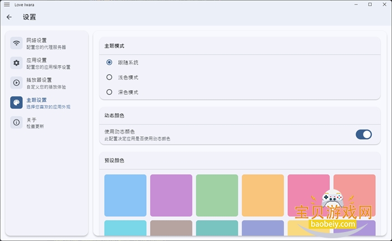The width and height of the screenshot is (392, 241).
Task: Select the light green preset color
Action: (x=217, y=195)
